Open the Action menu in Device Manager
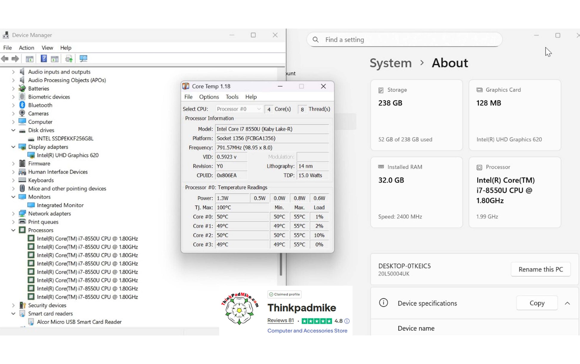 (x=26, y=48)
